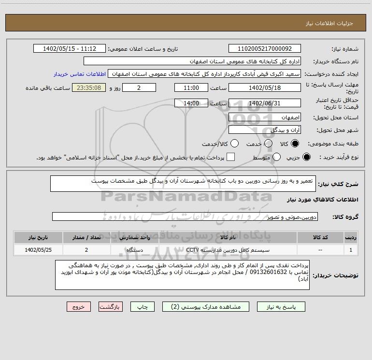
Task: Click the unit cell دستگاه
Action: coord(135,250)
